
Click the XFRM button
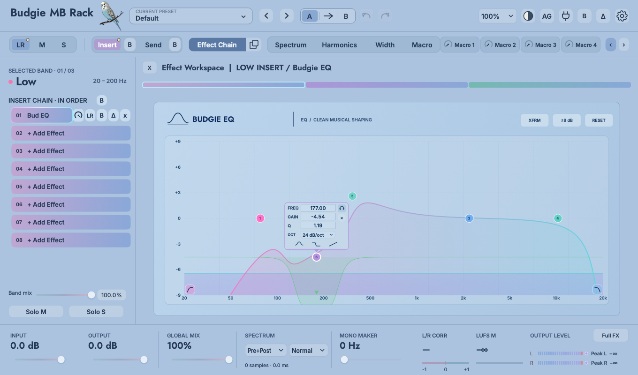click(x=534, y=120)
